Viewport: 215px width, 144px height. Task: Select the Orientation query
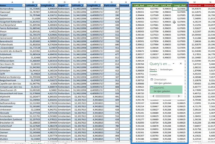pos(166,81)
